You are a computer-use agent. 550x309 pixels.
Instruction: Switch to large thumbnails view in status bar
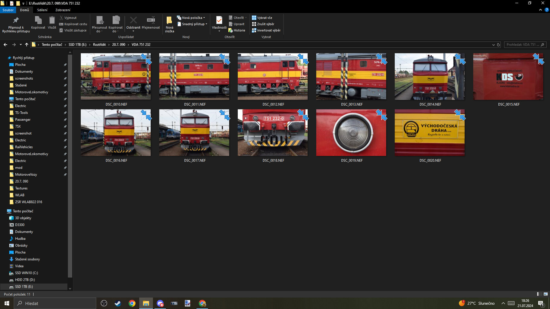pos(545,294)
